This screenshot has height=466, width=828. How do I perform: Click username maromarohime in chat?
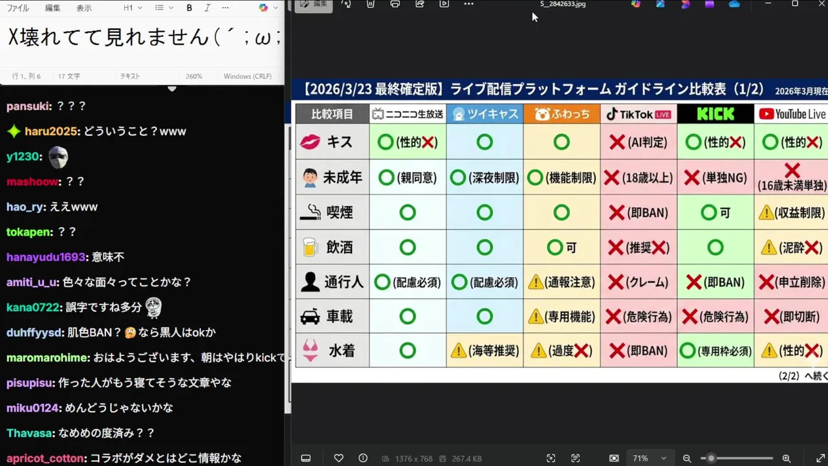[x=47, y=358]
